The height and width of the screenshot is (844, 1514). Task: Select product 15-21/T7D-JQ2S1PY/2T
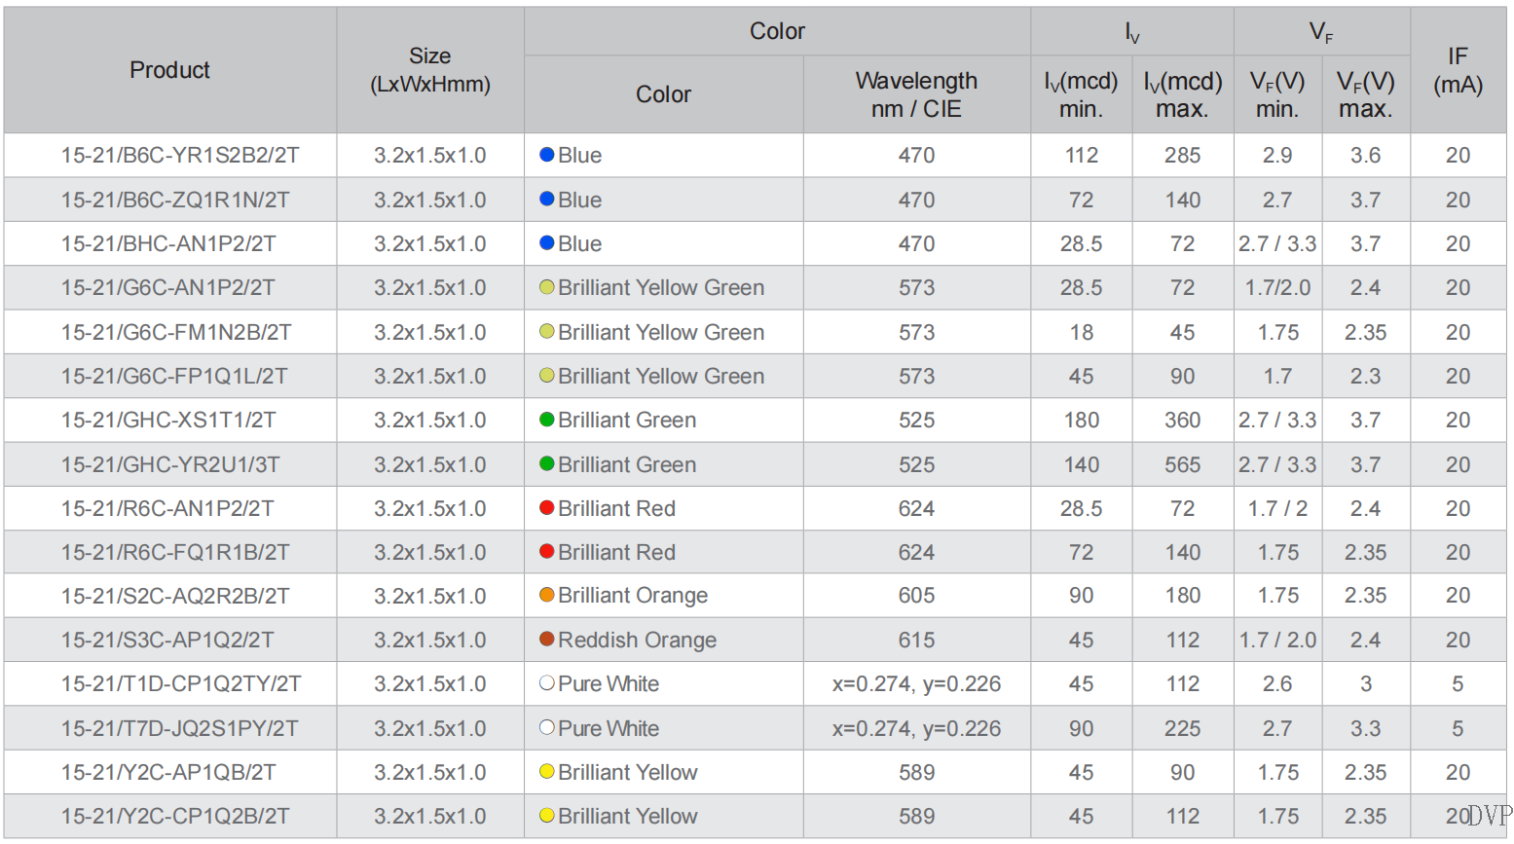[x=180, y=728]
